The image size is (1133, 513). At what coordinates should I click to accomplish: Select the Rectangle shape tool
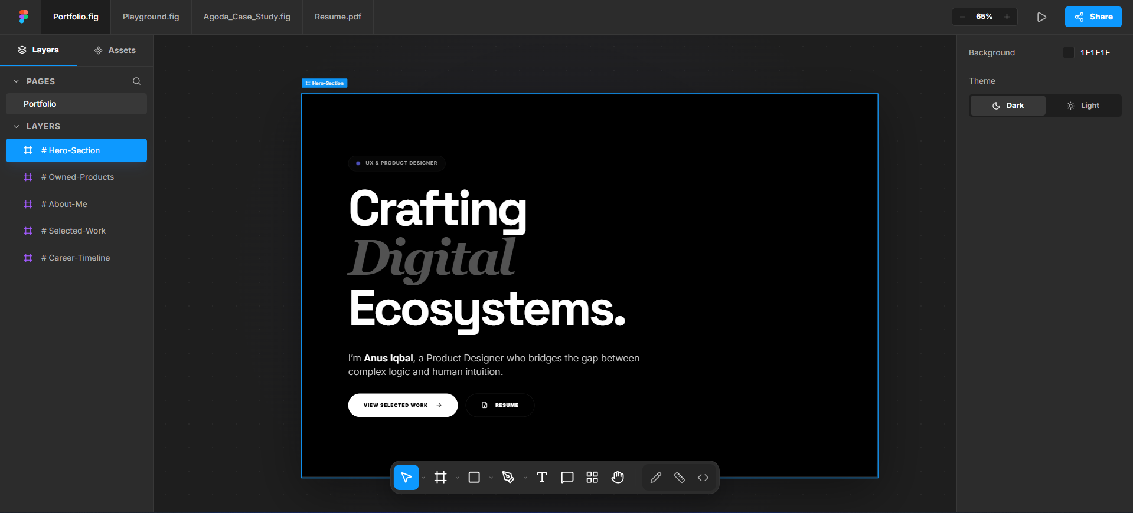474,478
